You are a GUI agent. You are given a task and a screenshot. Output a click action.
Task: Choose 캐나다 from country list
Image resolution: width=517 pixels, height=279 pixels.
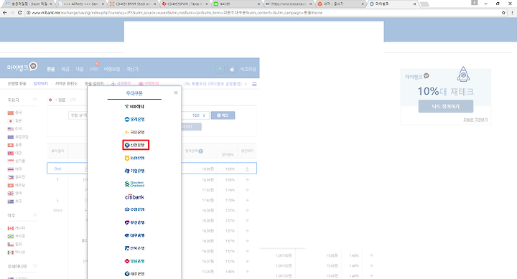tap(16, 228)
